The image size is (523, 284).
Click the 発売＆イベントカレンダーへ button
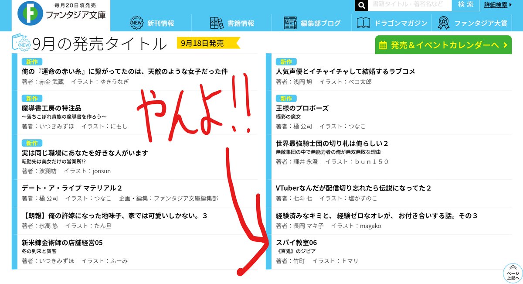tap(443, 45)
